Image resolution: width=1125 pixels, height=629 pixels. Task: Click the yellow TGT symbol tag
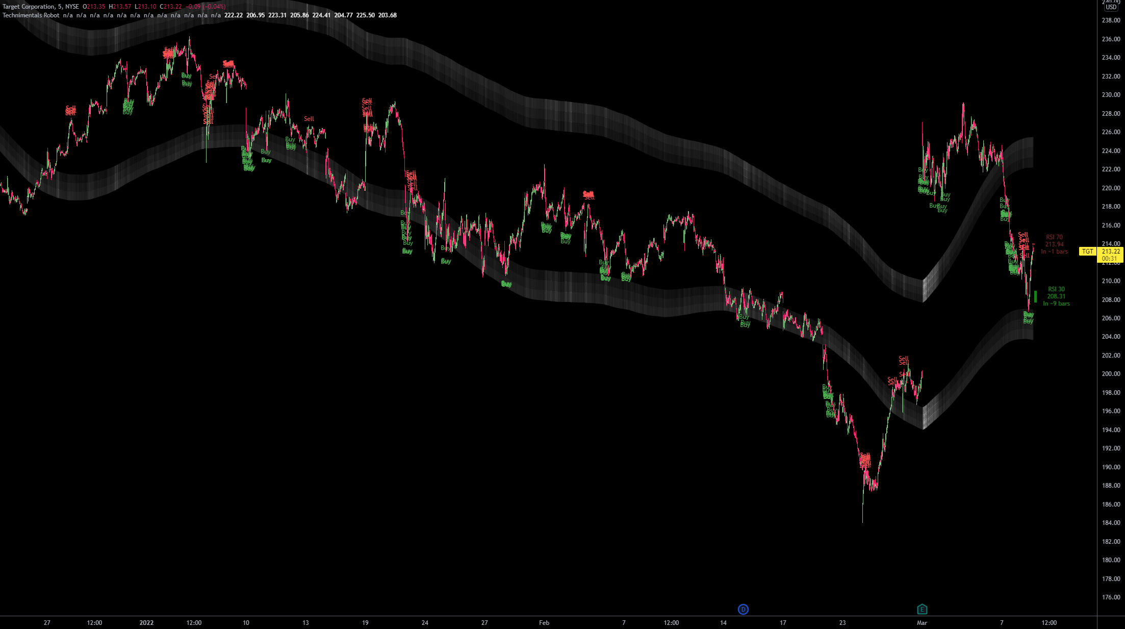point(1088,251)
